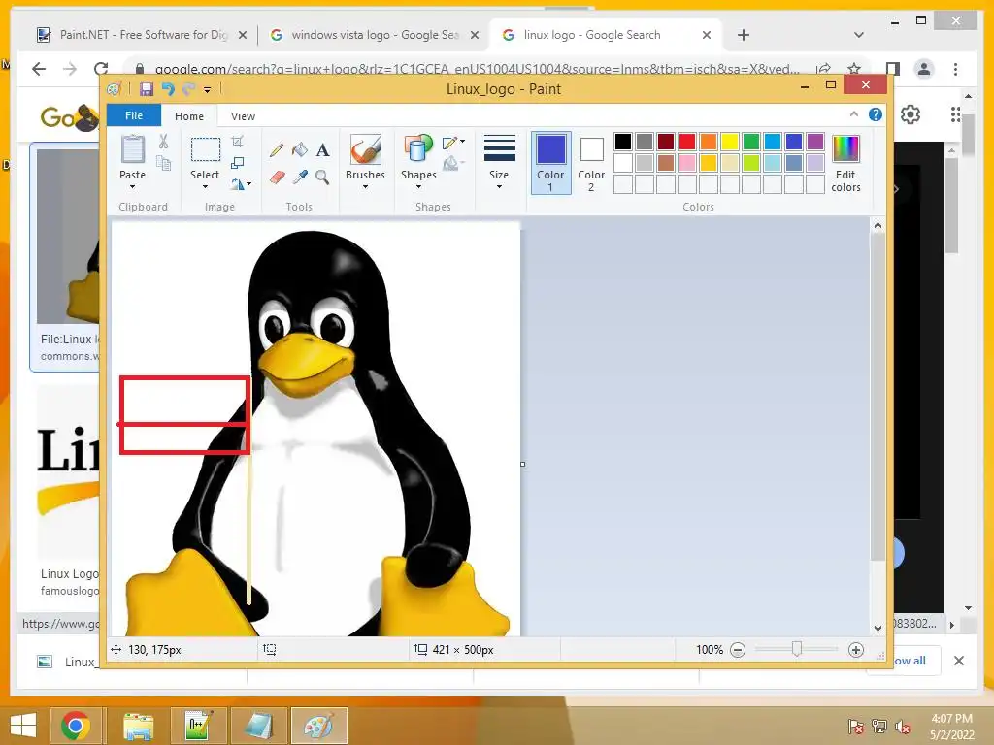Switch to linux logo Google Search tab
The width and height of the screenshot is (994, 745).
click(604, 35)
